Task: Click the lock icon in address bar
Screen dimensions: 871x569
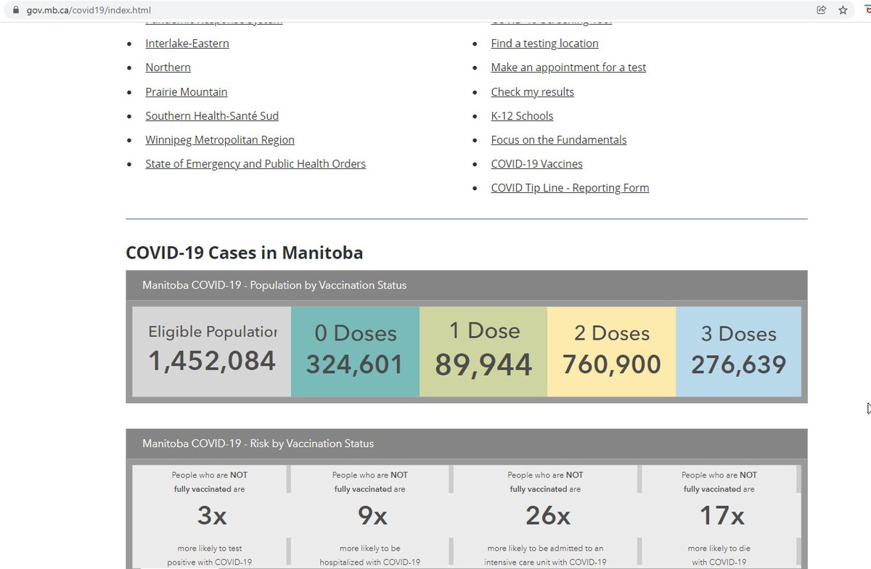Action: pyautogui.click(x=15, y=11)
